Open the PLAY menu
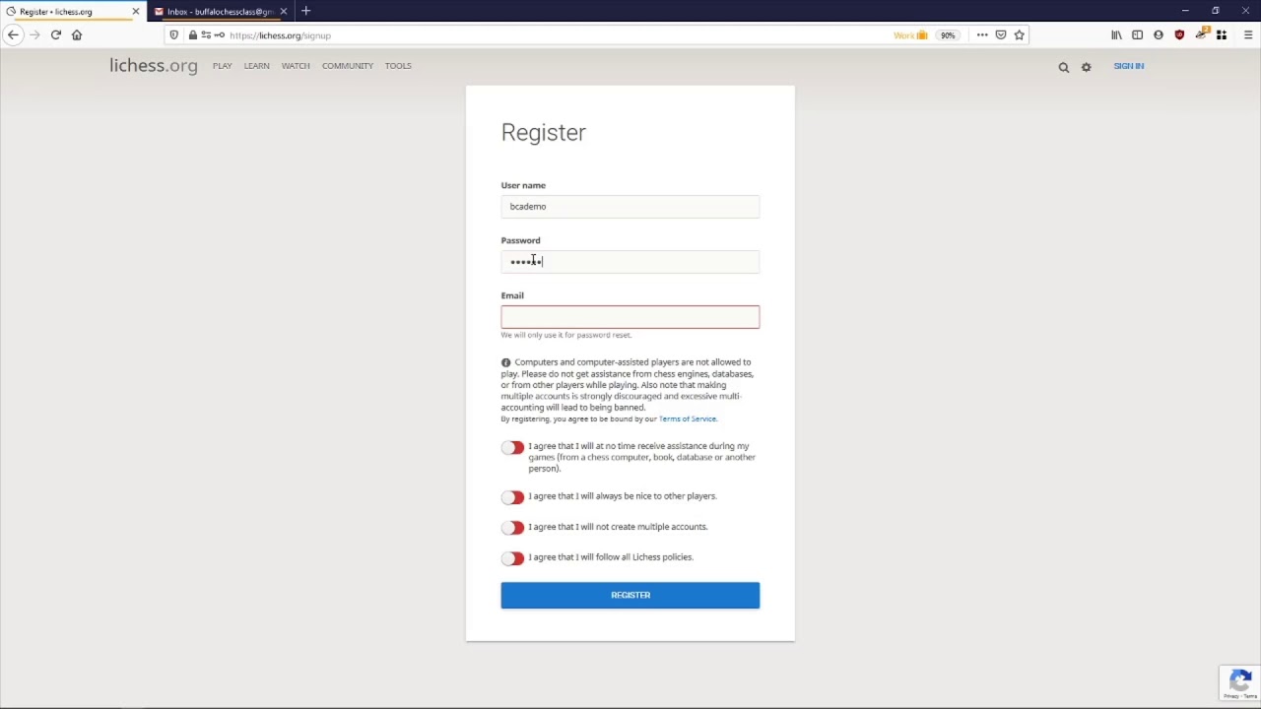1261x709 pixels. (x=222, y=66)
